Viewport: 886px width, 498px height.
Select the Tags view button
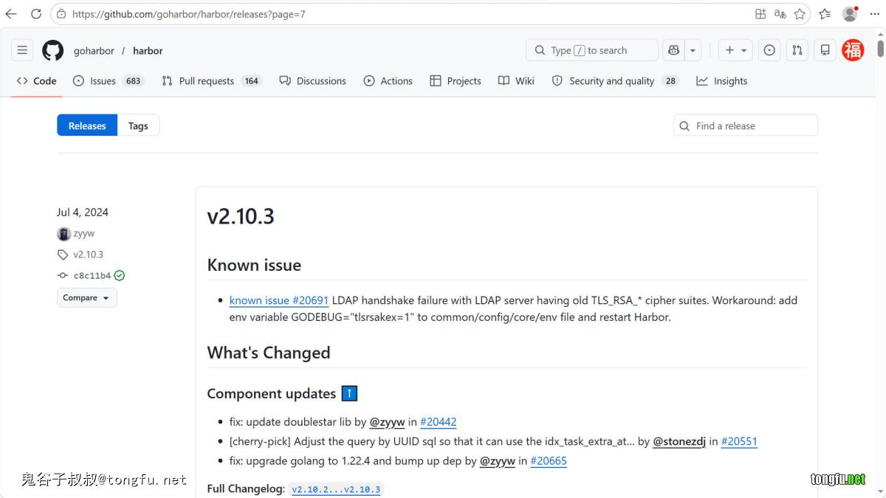pyautogui.click(x=138, y=125)
